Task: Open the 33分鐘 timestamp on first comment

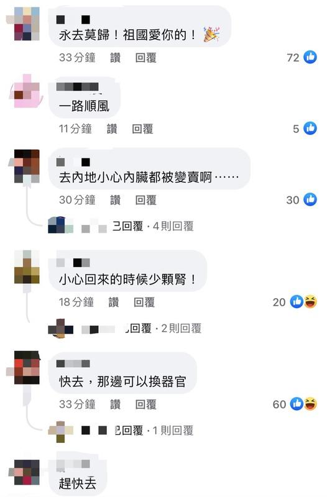Action: coord(77,57)
